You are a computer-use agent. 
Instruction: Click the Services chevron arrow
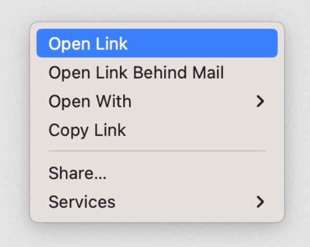260,202
